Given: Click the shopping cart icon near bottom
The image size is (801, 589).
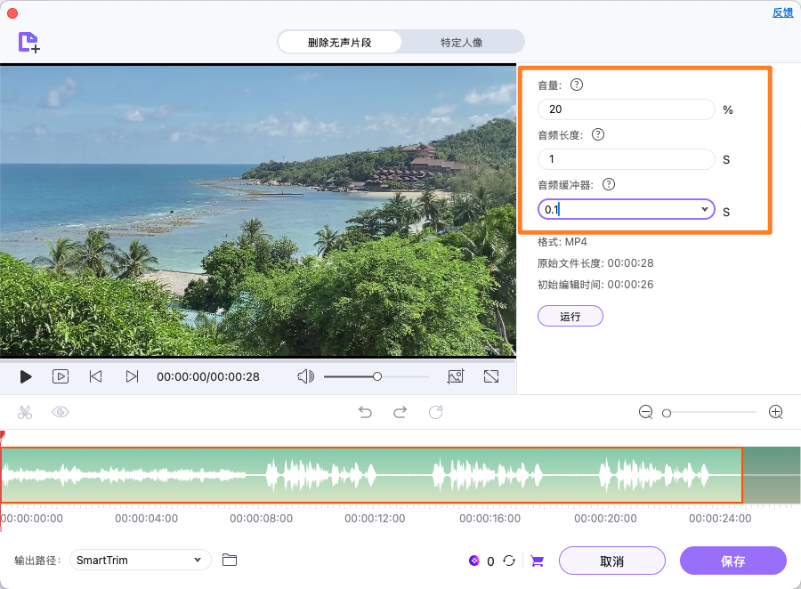Looking at the screenshot, I should [537, 561].
